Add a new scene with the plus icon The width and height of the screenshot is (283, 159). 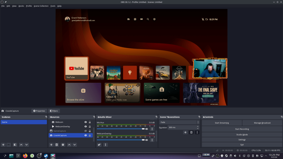3,145
